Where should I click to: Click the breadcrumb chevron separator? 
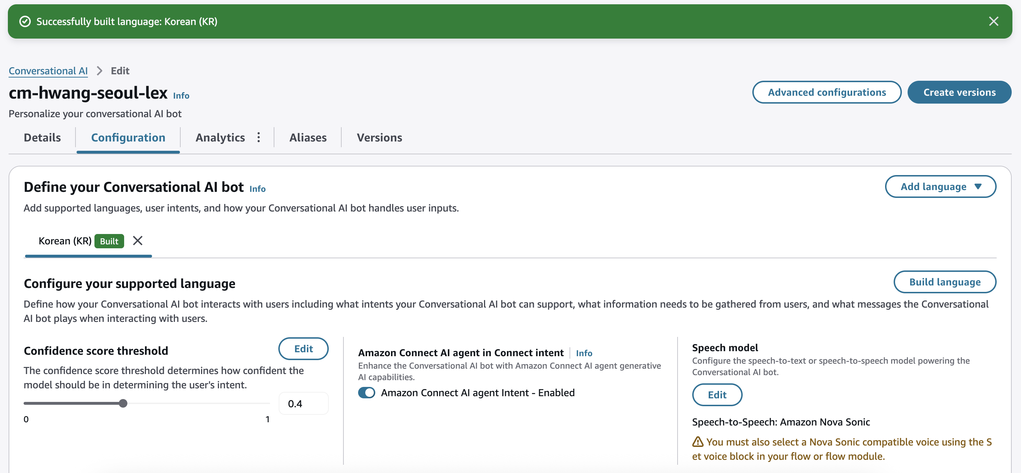click(99, 71)
